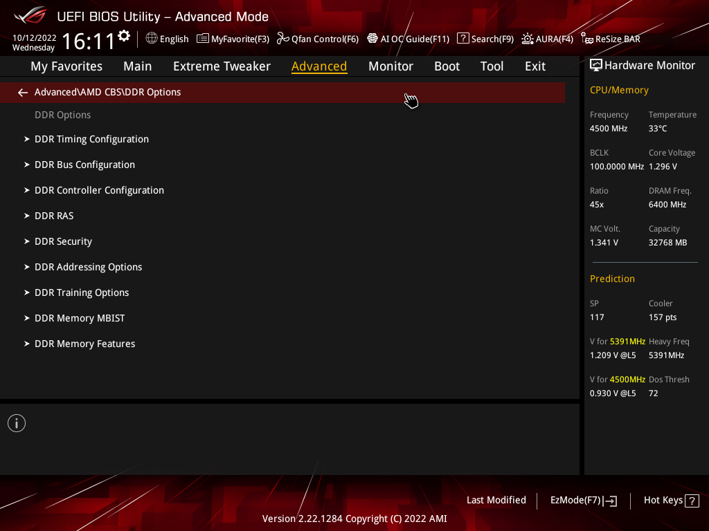Click the Prediction section heading
This screenshot has height=531, width=709.
(612, 279)
